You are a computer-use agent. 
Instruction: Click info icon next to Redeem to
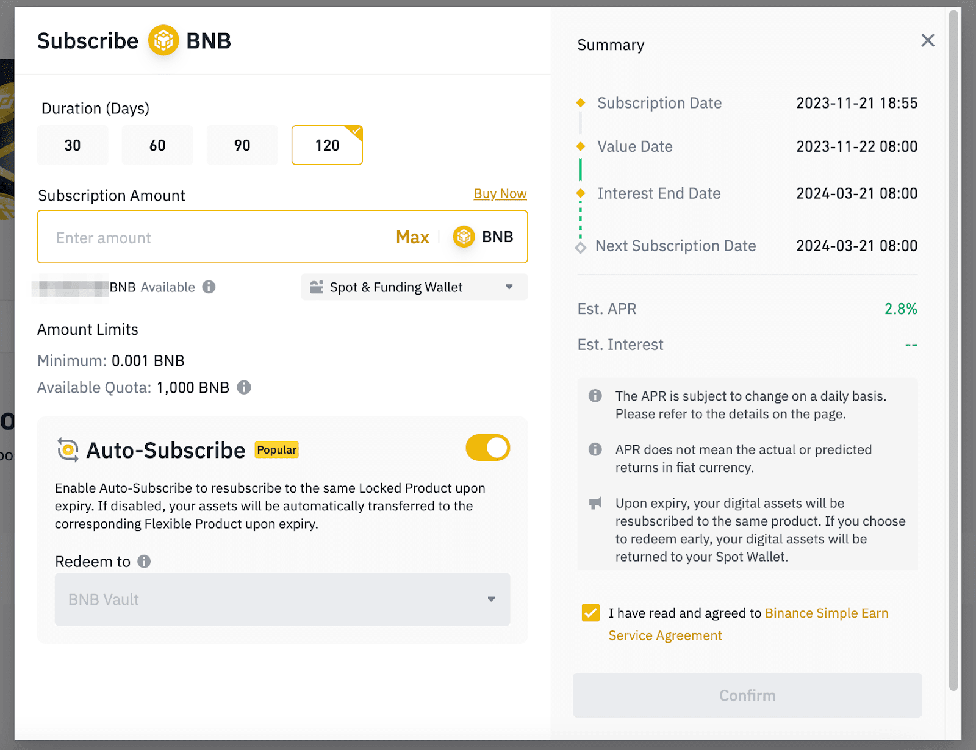click(144, 562)
